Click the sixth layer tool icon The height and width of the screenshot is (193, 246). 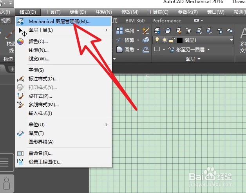[x=209, y=31]
